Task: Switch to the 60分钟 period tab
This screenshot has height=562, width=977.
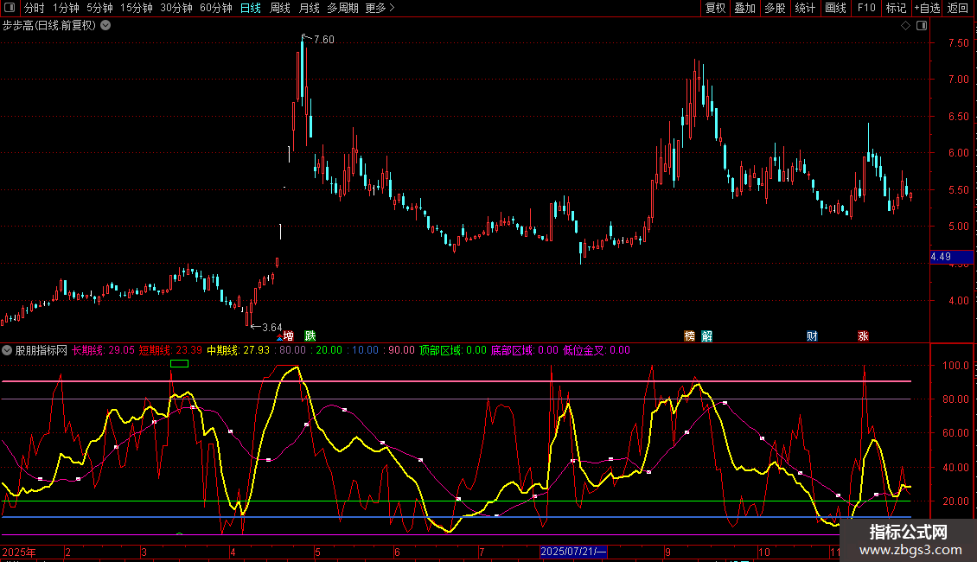Action: click(215, 8)
